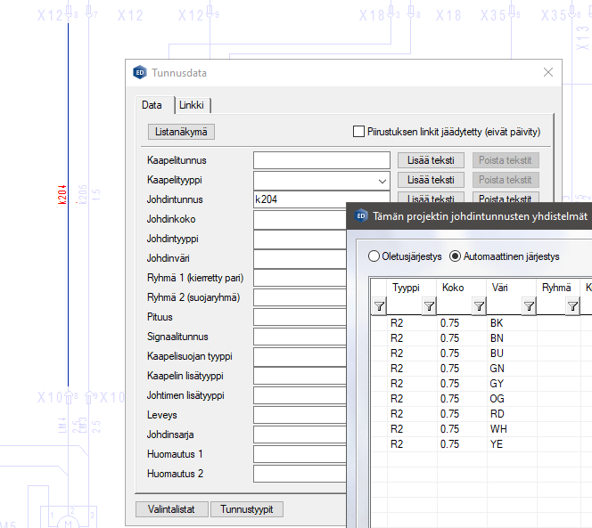Click the leftmost blank column filter icon

click(379, 306)
